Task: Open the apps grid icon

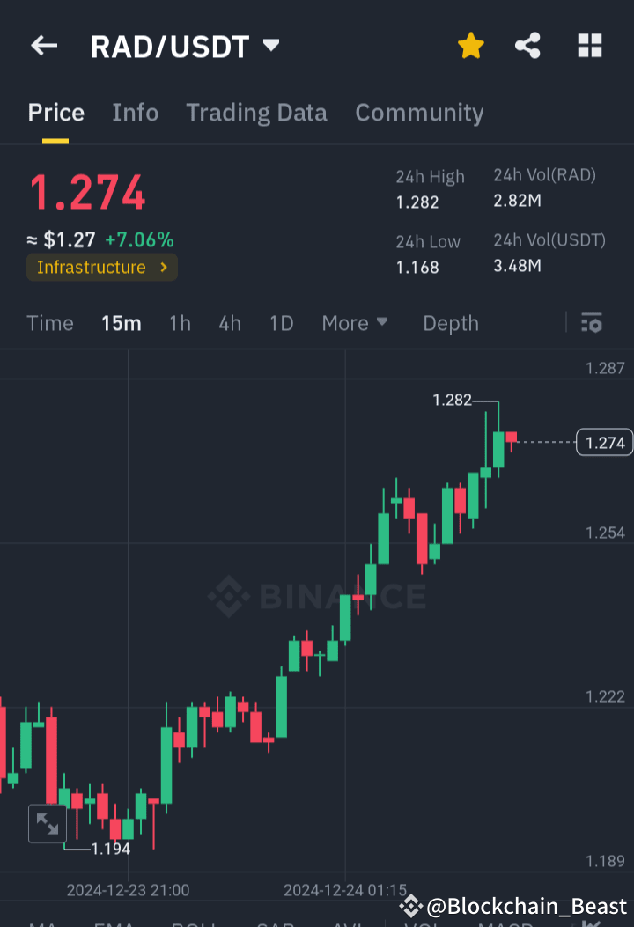Action: pyautogui.click(x=589, y=46)
